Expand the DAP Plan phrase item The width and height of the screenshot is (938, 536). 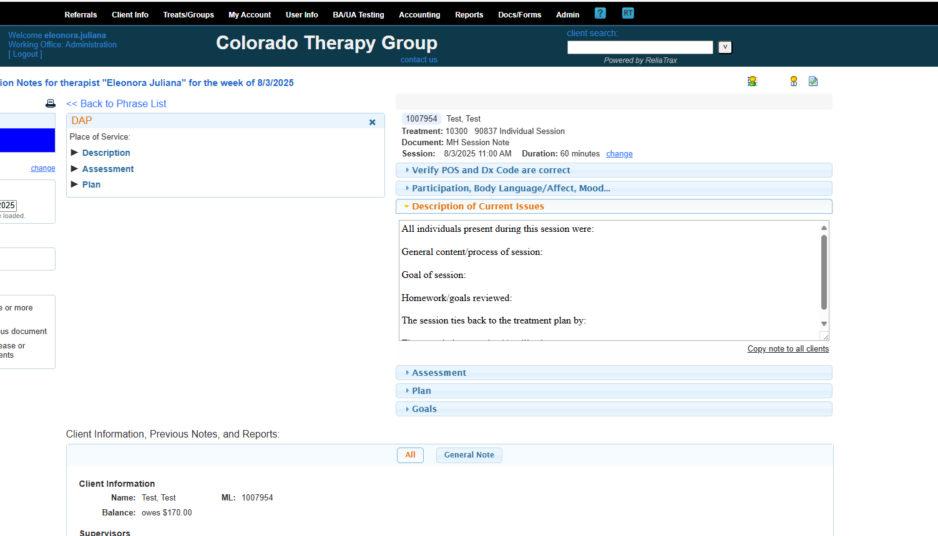coord(91,184)
